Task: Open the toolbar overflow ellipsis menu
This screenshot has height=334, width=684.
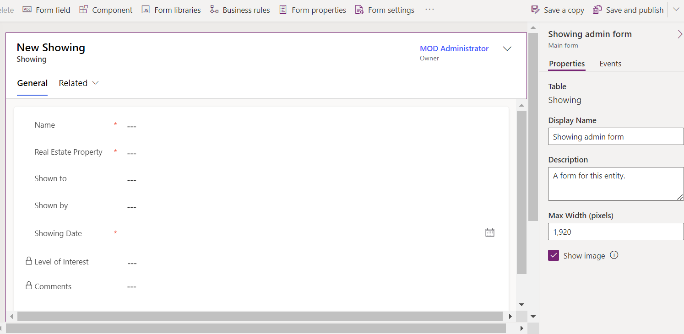Action: click(429, 10)
